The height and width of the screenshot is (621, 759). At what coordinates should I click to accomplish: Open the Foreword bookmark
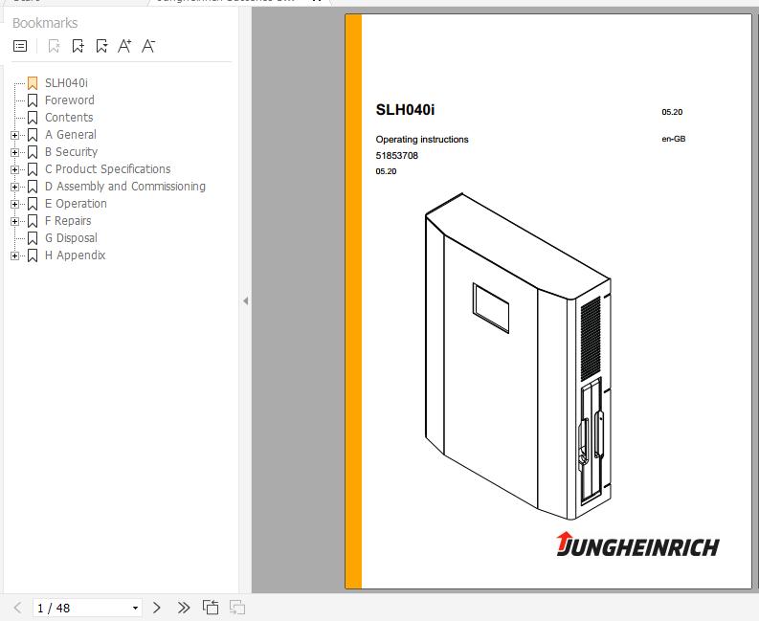tap(70, 100)
